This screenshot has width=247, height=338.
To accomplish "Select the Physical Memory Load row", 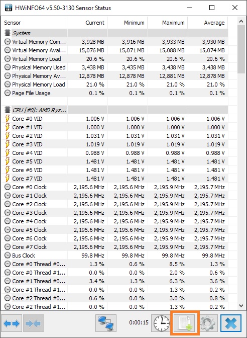I will point(114,84).
